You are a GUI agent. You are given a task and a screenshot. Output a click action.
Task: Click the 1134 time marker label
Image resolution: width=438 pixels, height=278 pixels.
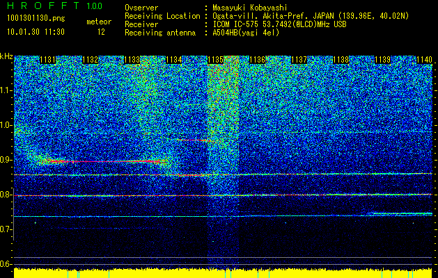click(174, 60)
